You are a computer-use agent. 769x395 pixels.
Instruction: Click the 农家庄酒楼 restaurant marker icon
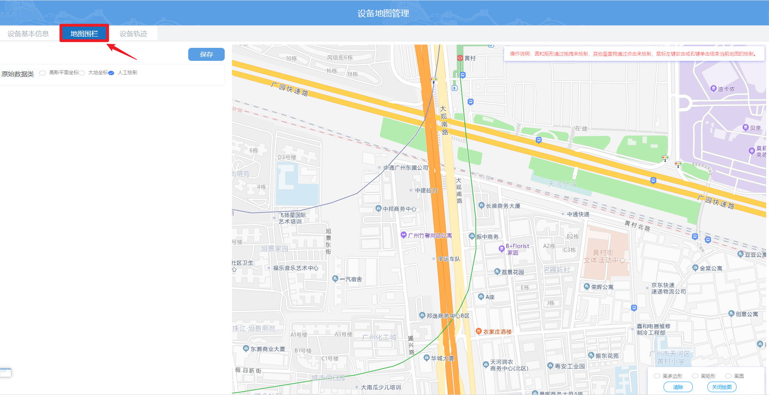(479, 331)
